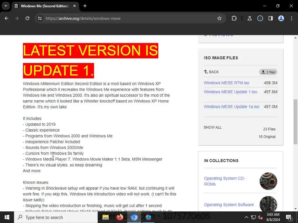Click BACK in ISO image files
This screenshot has height=223, width=298.
(211, 72)
